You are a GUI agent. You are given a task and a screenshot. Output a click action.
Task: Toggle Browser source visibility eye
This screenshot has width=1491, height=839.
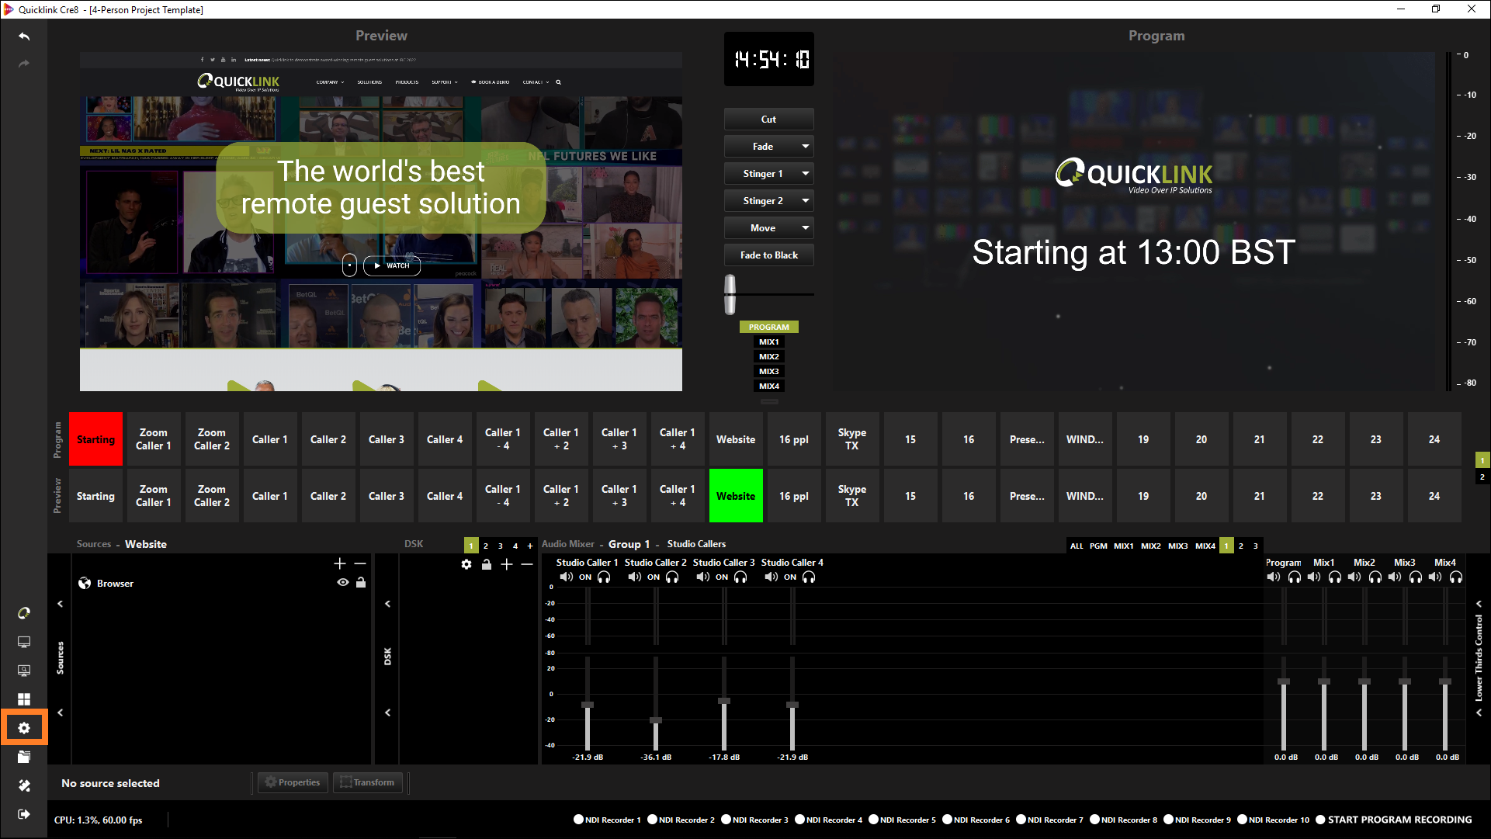(x=342, y=583)
